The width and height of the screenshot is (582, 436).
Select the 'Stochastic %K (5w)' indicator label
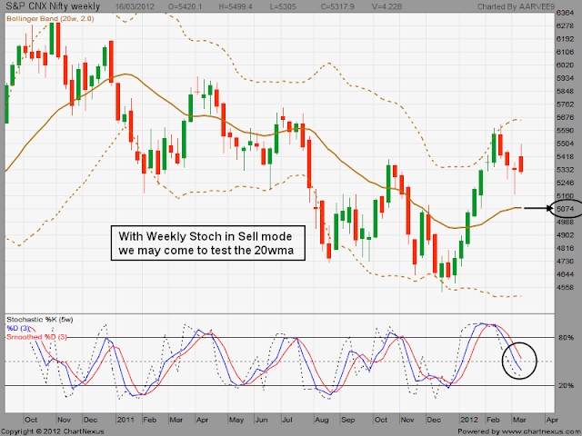40,319
